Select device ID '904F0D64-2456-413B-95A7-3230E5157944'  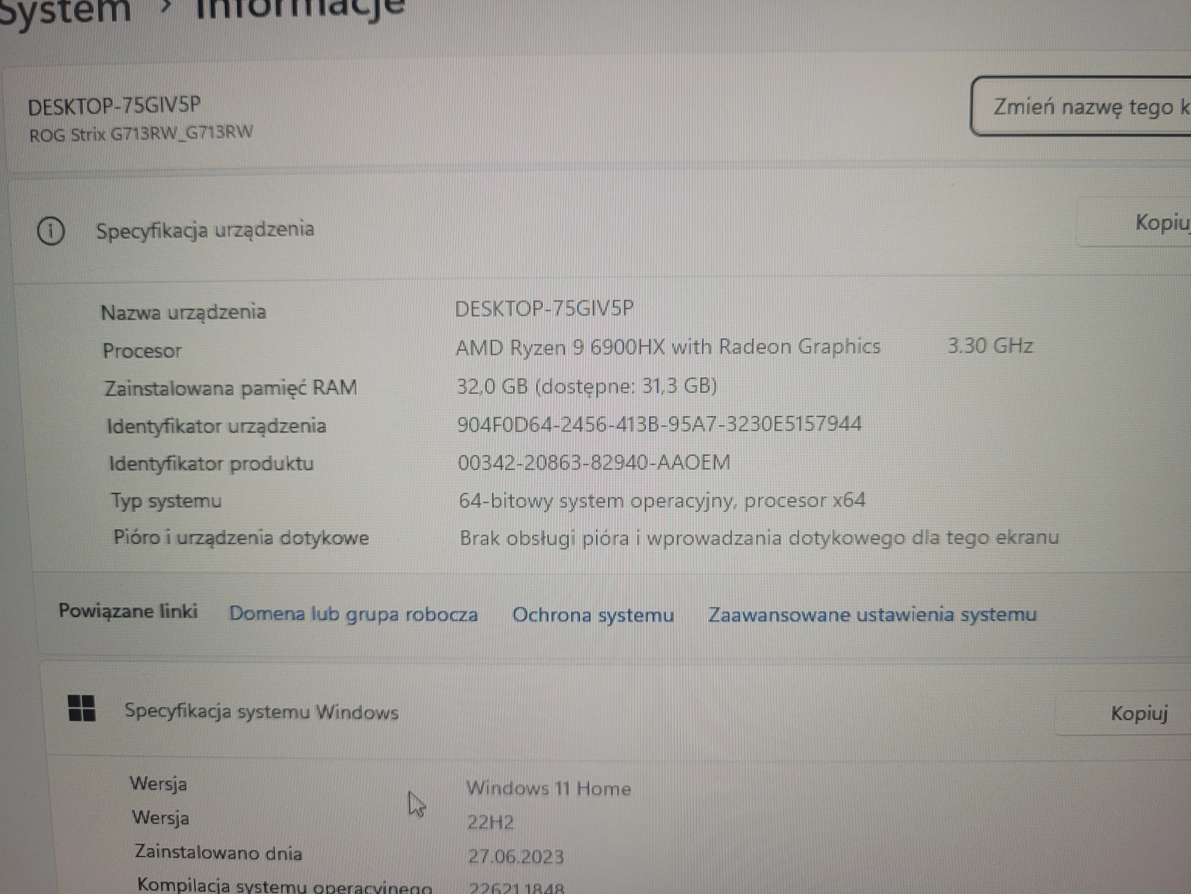pyautogui.click(x=660, y=424)
